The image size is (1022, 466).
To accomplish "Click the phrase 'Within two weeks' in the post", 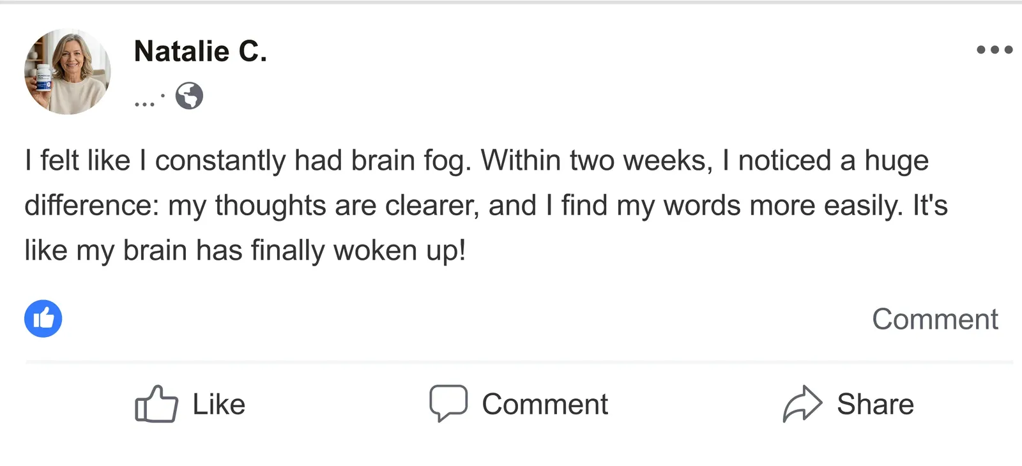I will [x=597, y=161].
